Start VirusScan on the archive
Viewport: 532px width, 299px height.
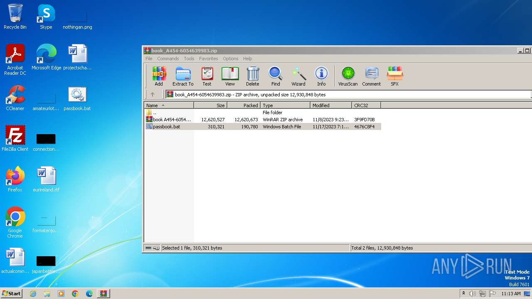(348, 76)
